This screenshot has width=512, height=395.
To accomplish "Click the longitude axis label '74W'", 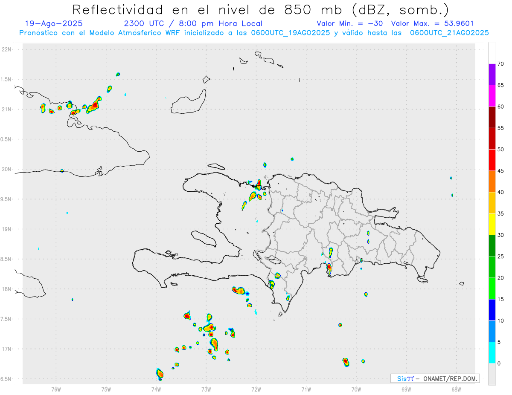I will coord(156,389).
